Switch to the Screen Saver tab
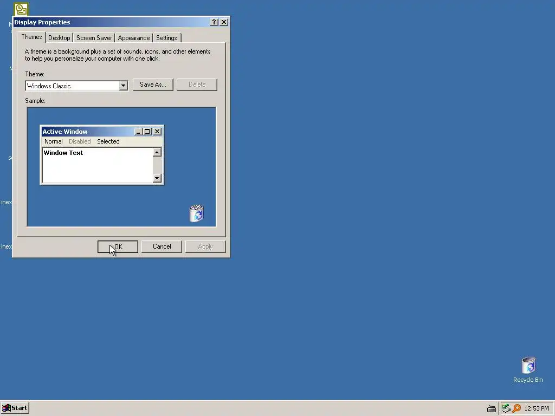The width and height of the screenshot is (555, 416). point(94,38)
